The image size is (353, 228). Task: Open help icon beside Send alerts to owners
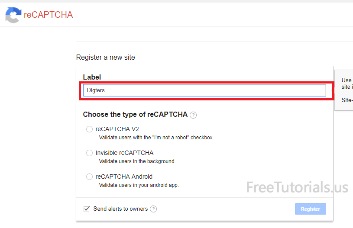click(153, 209)
